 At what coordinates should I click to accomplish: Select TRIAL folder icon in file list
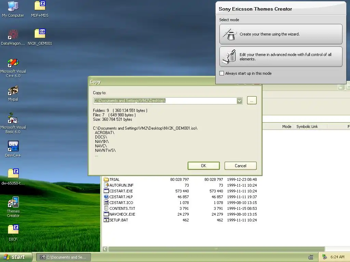(106, 179)
